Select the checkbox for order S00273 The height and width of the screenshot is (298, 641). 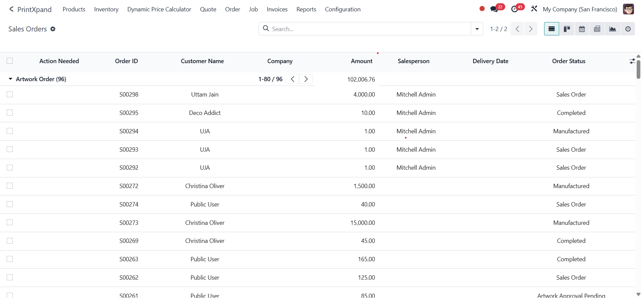click(x=10, y=222)
